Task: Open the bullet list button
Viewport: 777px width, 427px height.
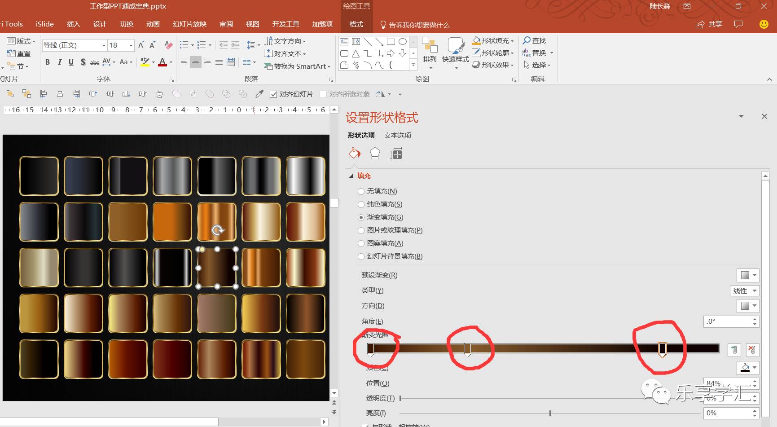Action: (184, 45)
